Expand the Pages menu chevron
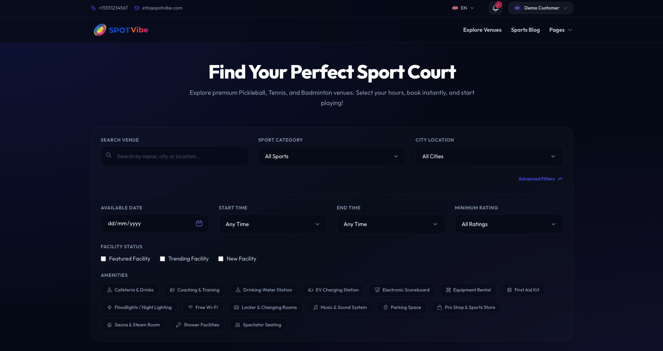This screenshot has width=663, height=351. pyautogui.click(x=570, y=30)
